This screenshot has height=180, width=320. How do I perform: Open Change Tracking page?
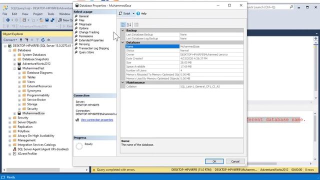click(x=89, y=32)
